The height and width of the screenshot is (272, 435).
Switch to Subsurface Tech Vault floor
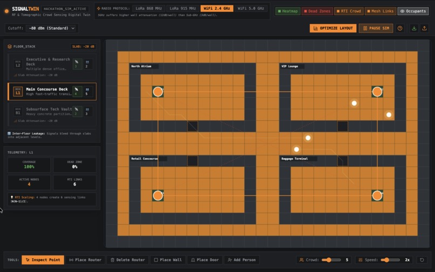52,114
